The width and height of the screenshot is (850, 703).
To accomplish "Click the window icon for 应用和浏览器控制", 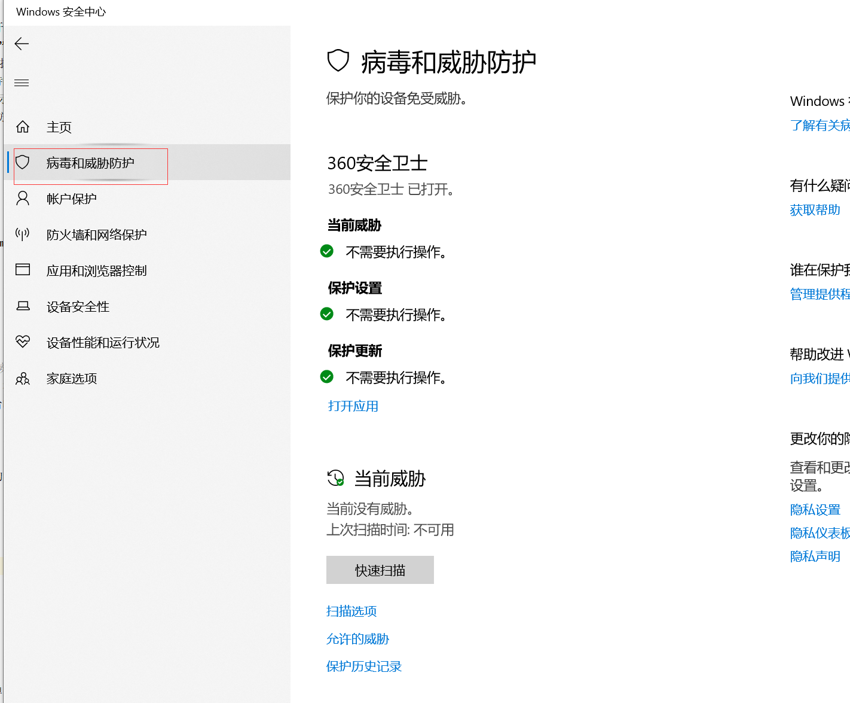I will [23, 270].
